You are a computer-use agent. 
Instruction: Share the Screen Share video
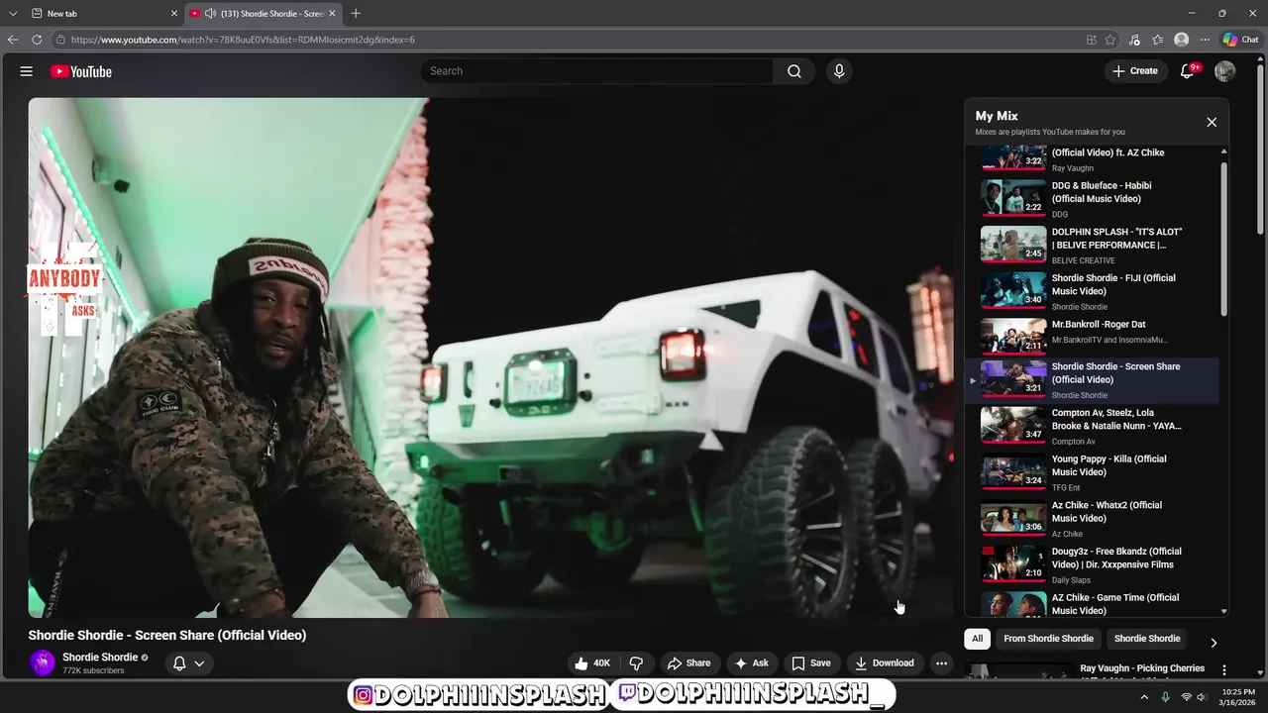point(688,663)
